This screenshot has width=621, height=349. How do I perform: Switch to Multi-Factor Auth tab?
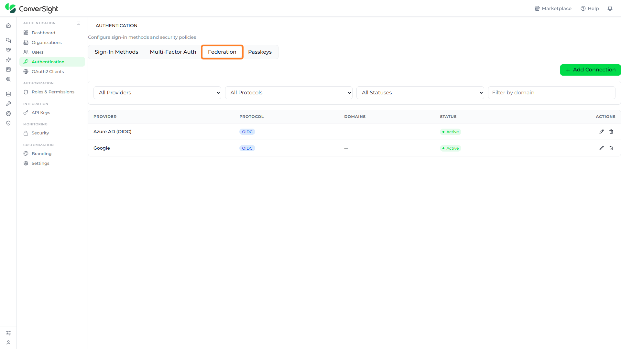[173, 52]
